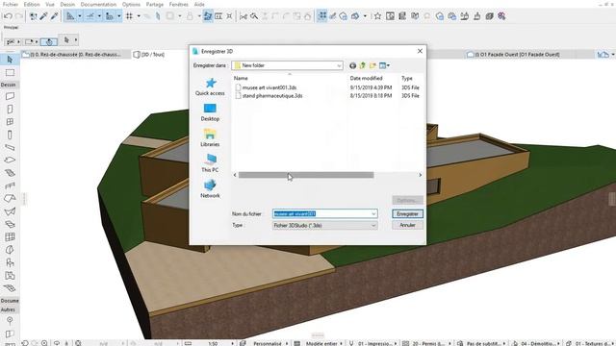Viewport: 616px width, 346px height.
Task: Select the Door tool in toolbox
Action: pyautogui.click(x=10, y=109)
